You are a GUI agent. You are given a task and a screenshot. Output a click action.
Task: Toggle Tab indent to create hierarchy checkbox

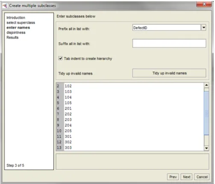(x=60, y=58)
